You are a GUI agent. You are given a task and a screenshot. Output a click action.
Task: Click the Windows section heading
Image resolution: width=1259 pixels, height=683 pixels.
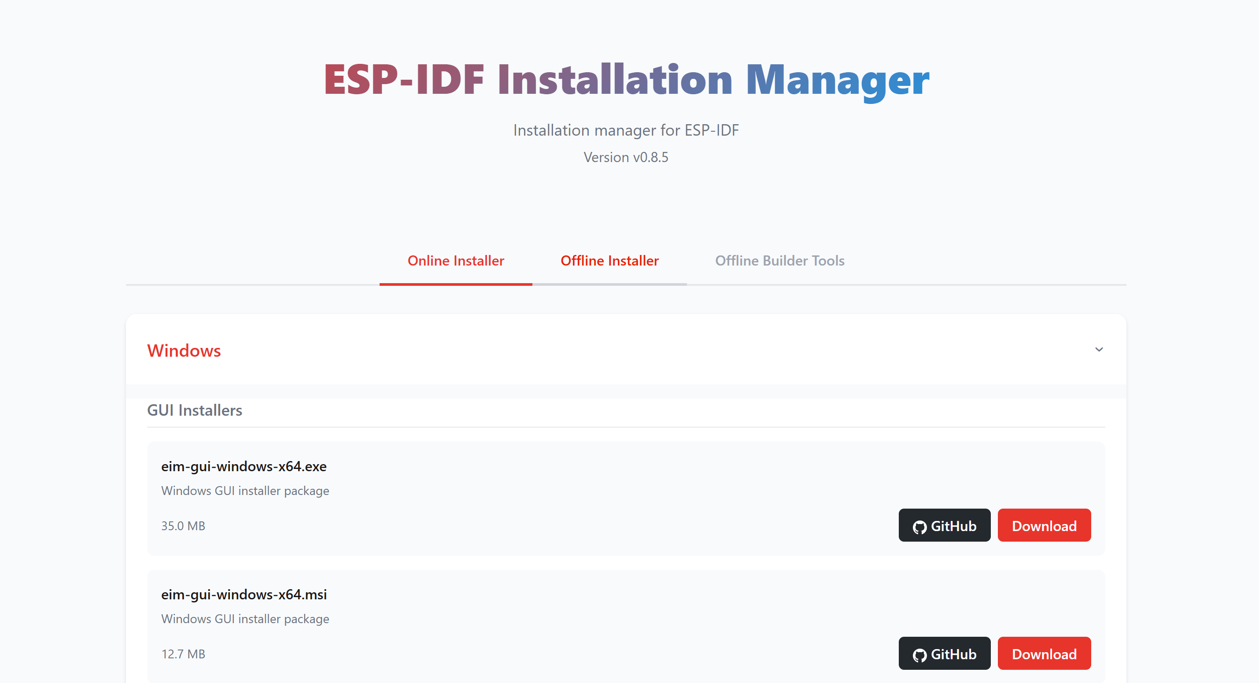point(184,351)
